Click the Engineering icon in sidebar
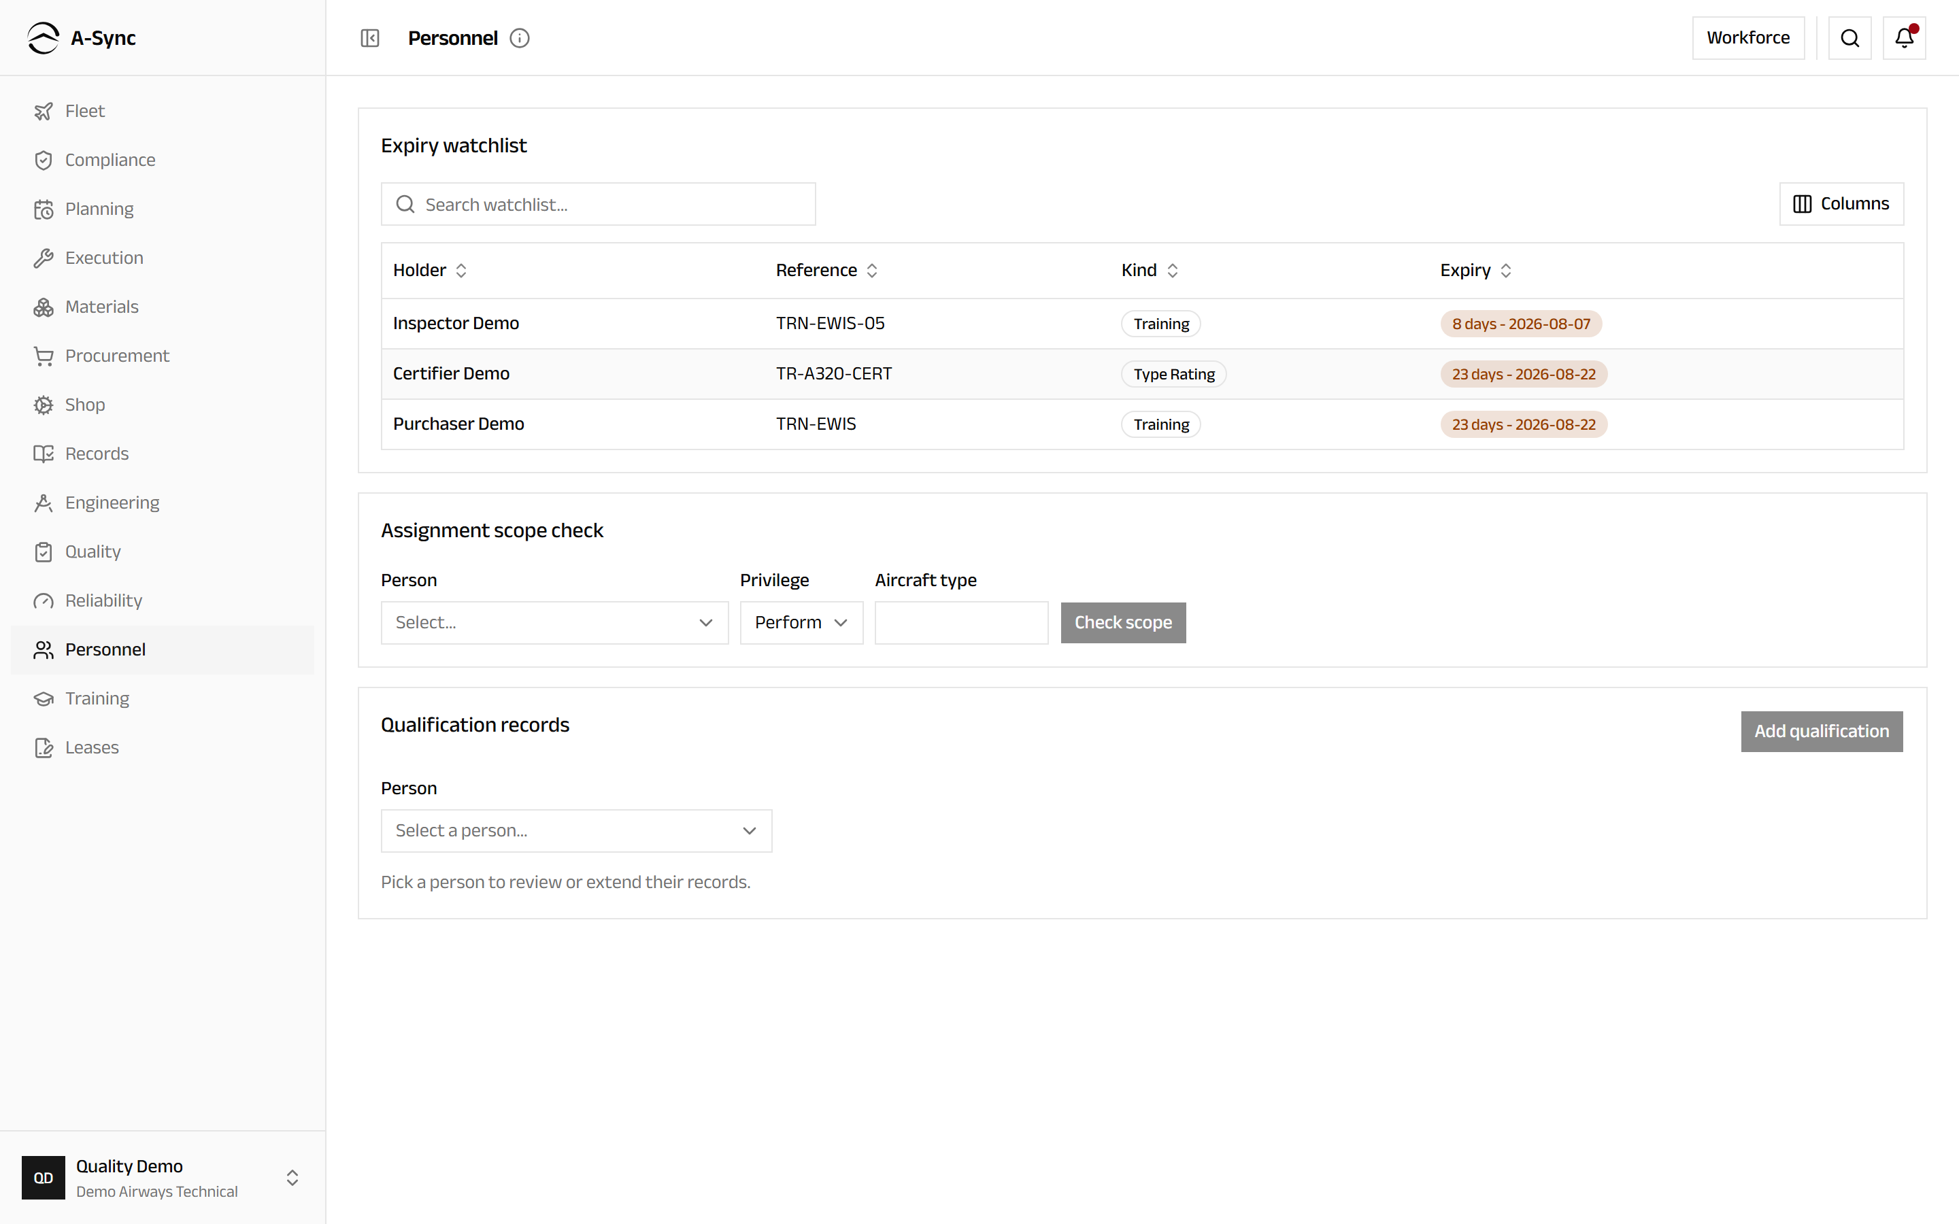The image size is (1959, 1224). tap(44, 503)
